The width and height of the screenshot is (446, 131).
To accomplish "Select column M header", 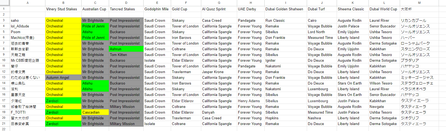I will [419, 3].
